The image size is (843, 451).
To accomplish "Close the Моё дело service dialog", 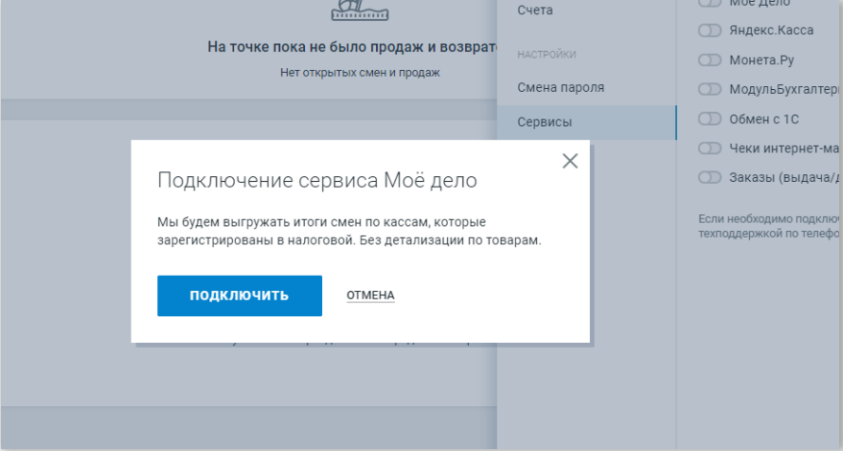I will 570,161.
